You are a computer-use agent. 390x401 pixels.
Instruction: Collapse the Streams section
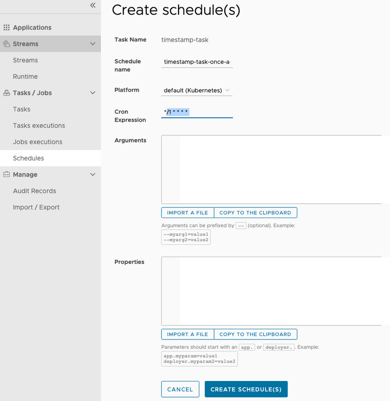point(94,43)
